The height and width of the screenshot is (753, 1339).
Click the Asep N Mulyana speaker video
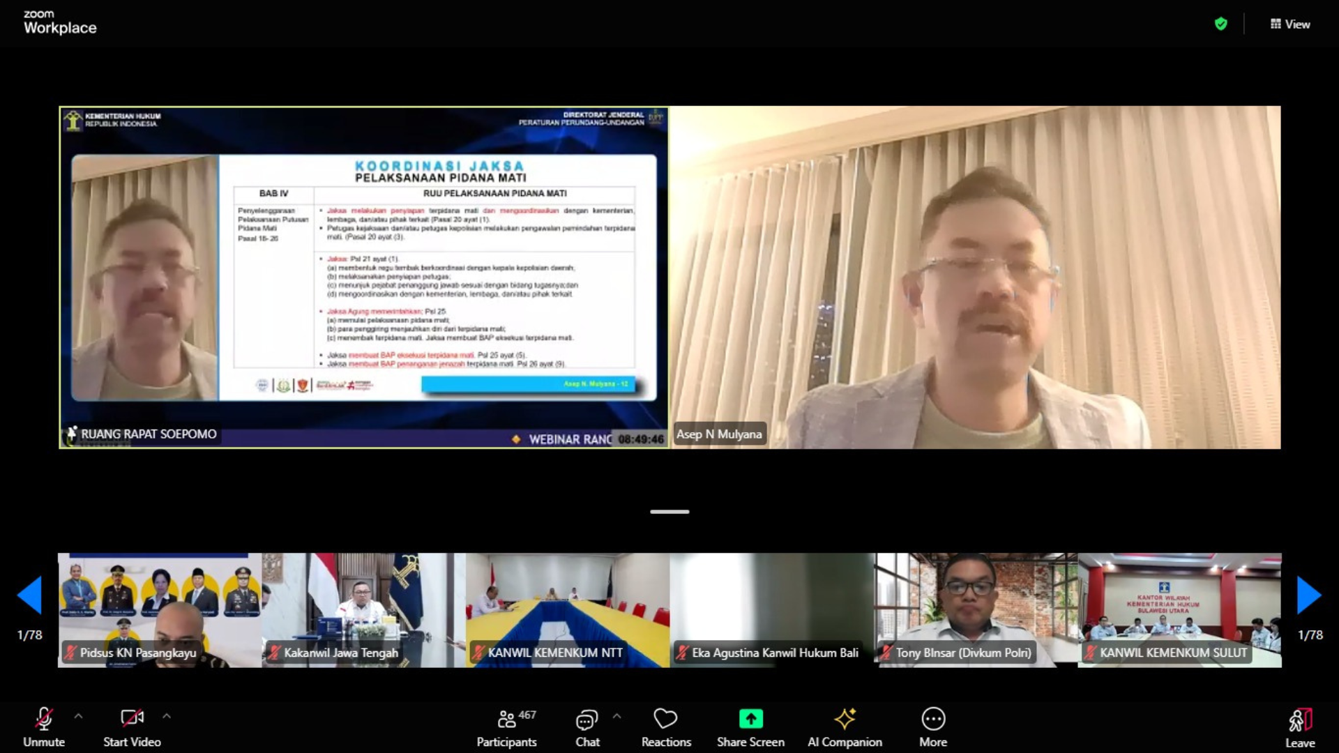click(x=975, y=277)
